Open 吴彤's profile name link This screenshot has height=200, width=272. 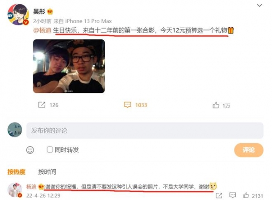coord(39,12)
